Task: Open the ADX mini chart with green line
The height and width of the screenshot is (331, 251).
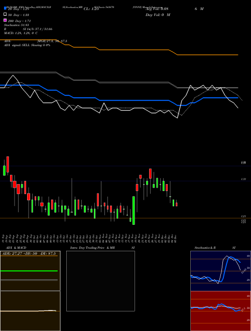Action: [x=30, y=271]
